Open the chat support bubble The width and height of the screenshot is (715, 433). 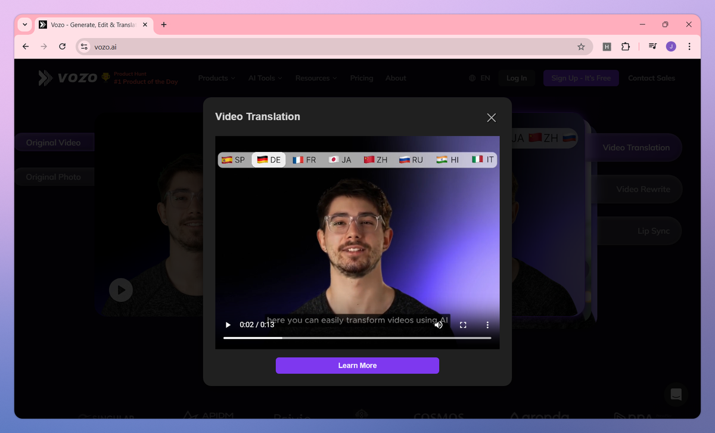676,394
